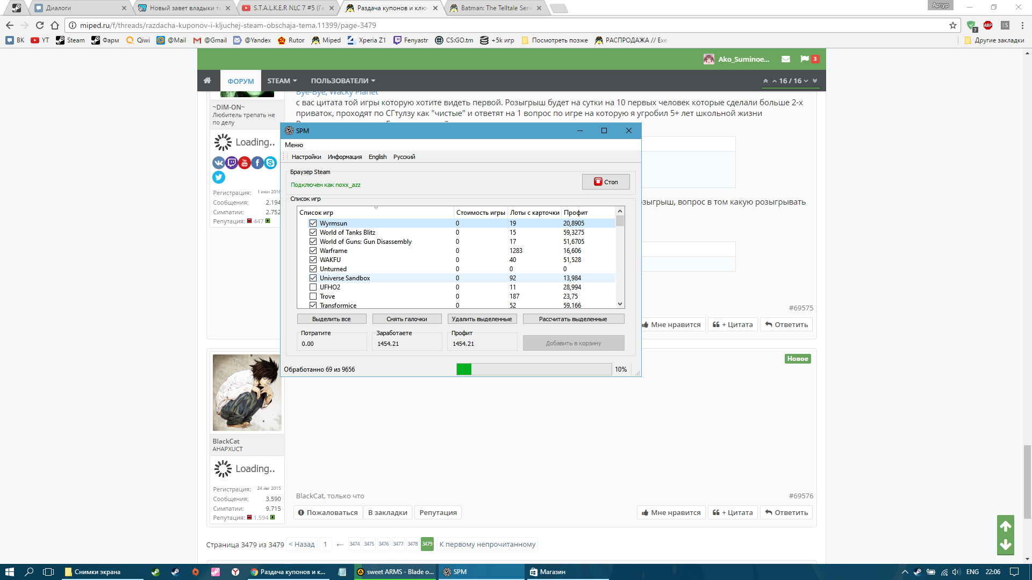Open forum alerts flag icon
The width and height of the screenshot is (1032, 580).
805,59
